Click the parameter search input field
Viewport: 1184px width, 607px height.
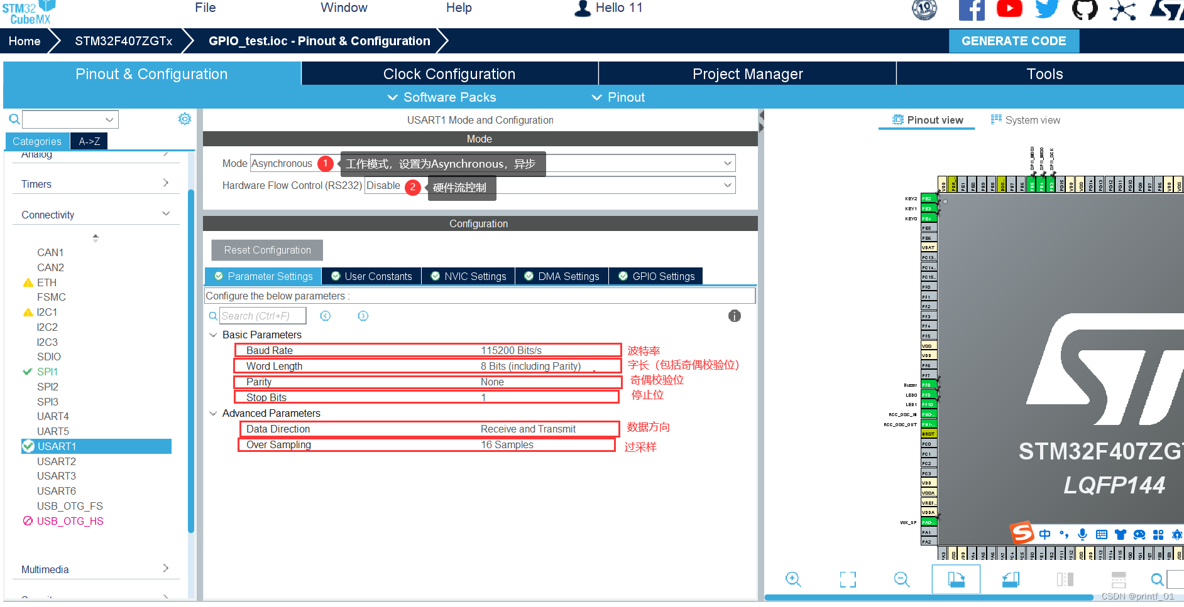[x=262, y=316]
